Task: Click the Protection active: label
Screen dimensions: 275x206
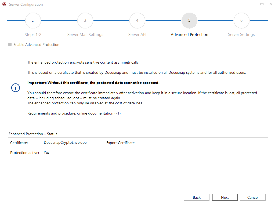Action: click(x=24, y=153)
